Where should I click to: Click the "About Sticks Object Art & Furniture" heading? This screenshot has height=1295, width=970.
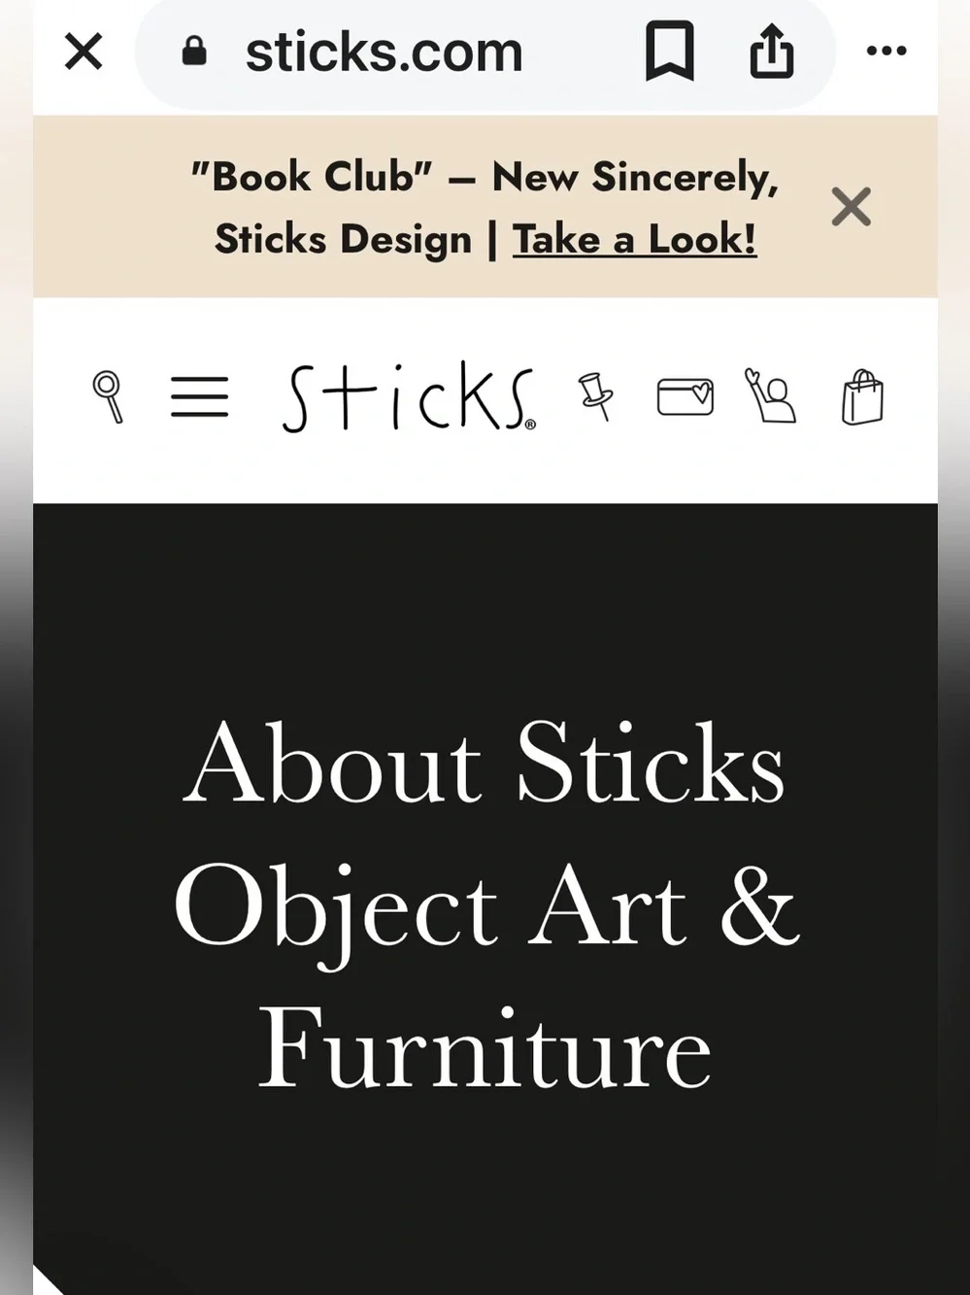485,905
